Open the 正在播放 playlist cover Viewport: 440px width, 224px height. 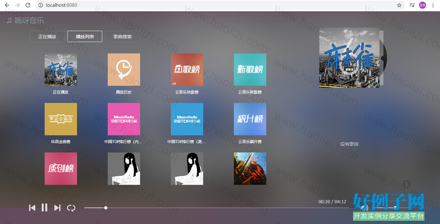pyautogui.click(x=61, y=70)
